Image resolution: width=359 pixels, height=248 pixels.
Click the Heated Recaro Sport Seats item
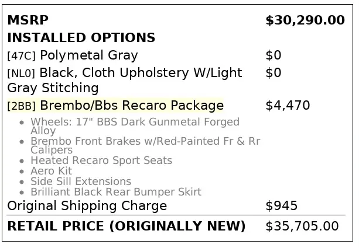(x=101, y=160)
